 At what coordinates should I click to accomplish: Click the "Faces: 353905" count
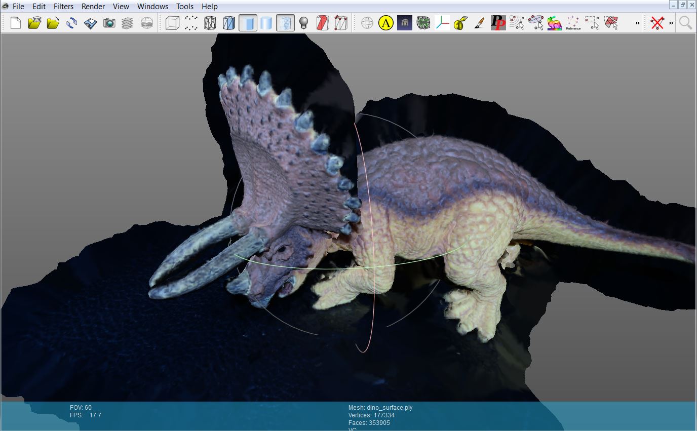369,423
